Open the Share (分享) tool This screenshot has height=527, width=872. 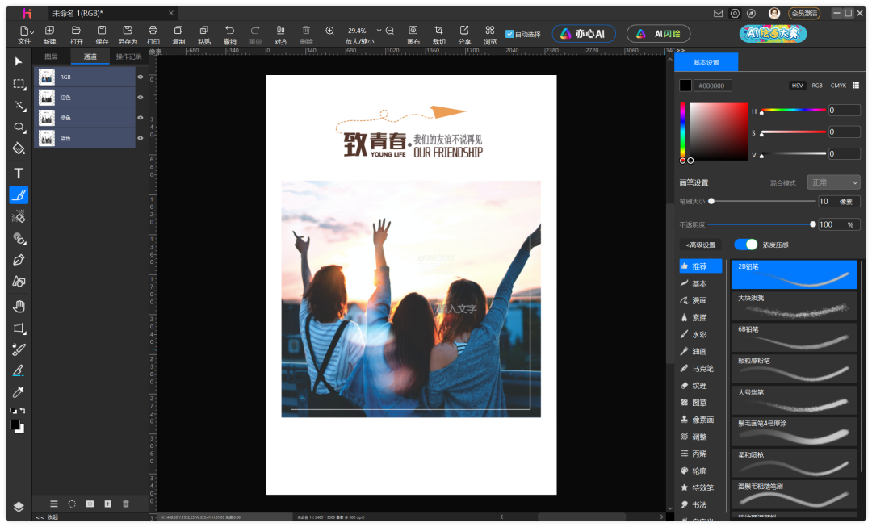[464, 30]
